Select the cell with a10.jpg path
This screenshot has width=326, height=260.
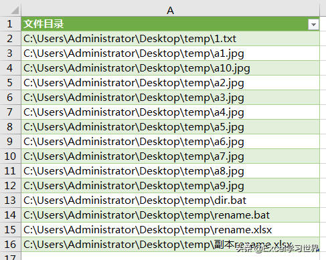click(x=170, y=68)
